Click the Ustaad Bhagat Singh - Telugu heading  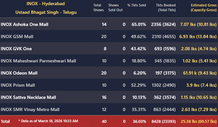[x=46, y=12]
